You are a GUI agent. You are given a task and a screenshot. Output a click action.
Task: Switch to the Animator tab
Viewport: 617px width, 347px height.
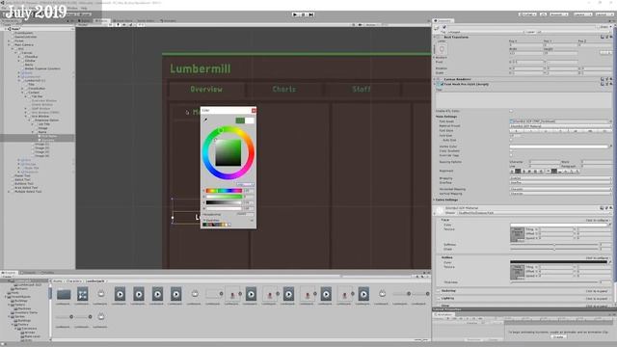170,20
